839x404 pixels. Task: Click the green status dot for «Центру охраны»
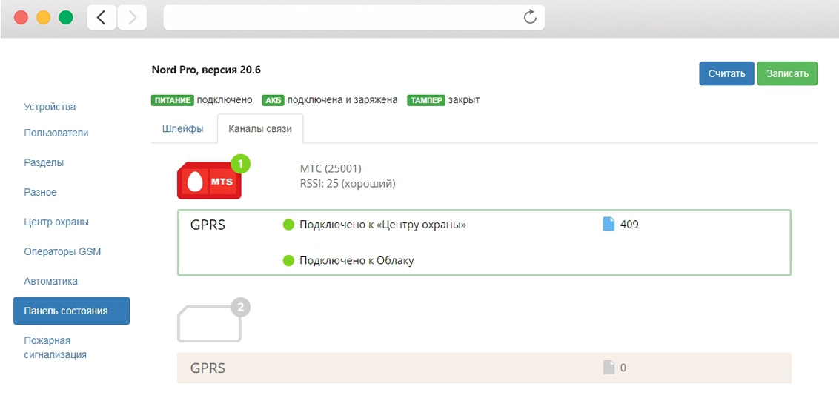click(289, 225)
